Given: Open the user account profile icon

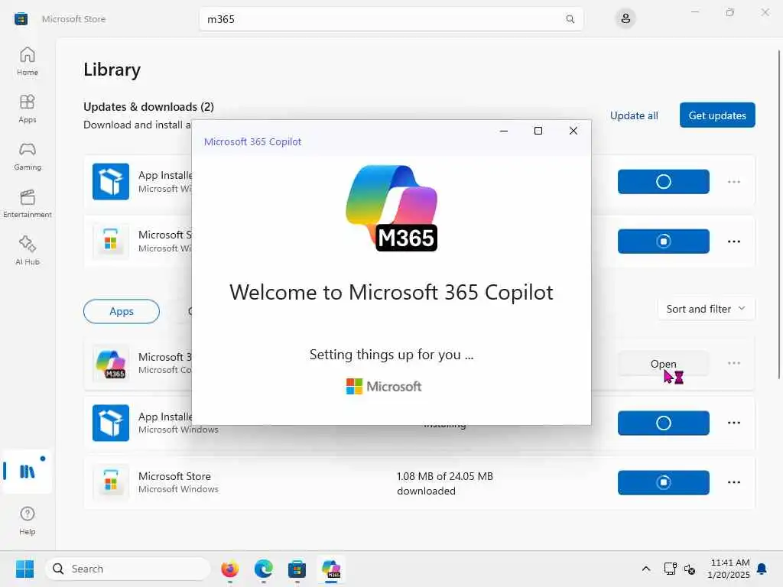Looking at the screenshot, I should coord(625,19).
